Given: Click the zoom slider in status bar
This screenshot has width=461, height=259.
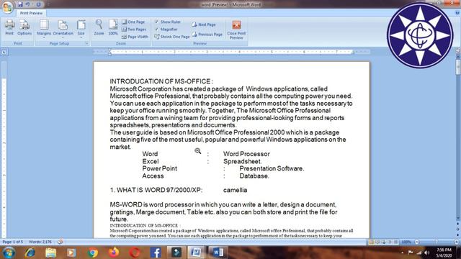Looking at the screenshot, I should tap(437, 242).
